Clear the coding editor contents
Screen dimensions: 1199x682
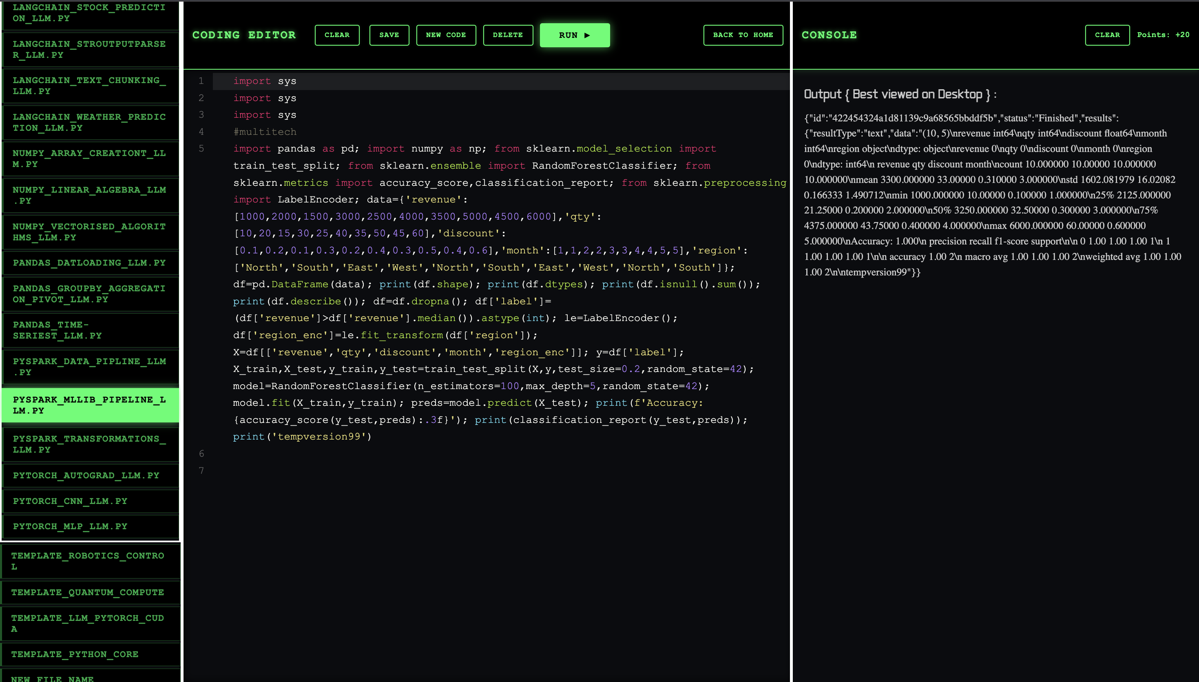point(337,35)
